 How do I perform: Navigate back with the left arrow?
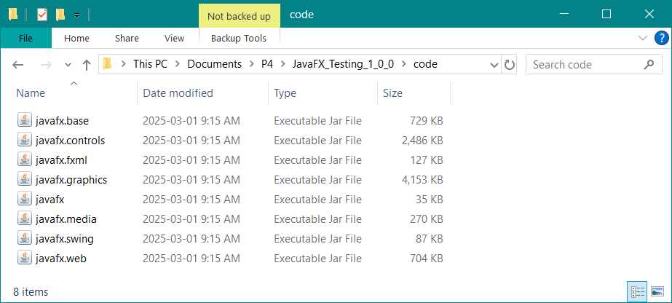pyautogui.click(x=17, y=65)
